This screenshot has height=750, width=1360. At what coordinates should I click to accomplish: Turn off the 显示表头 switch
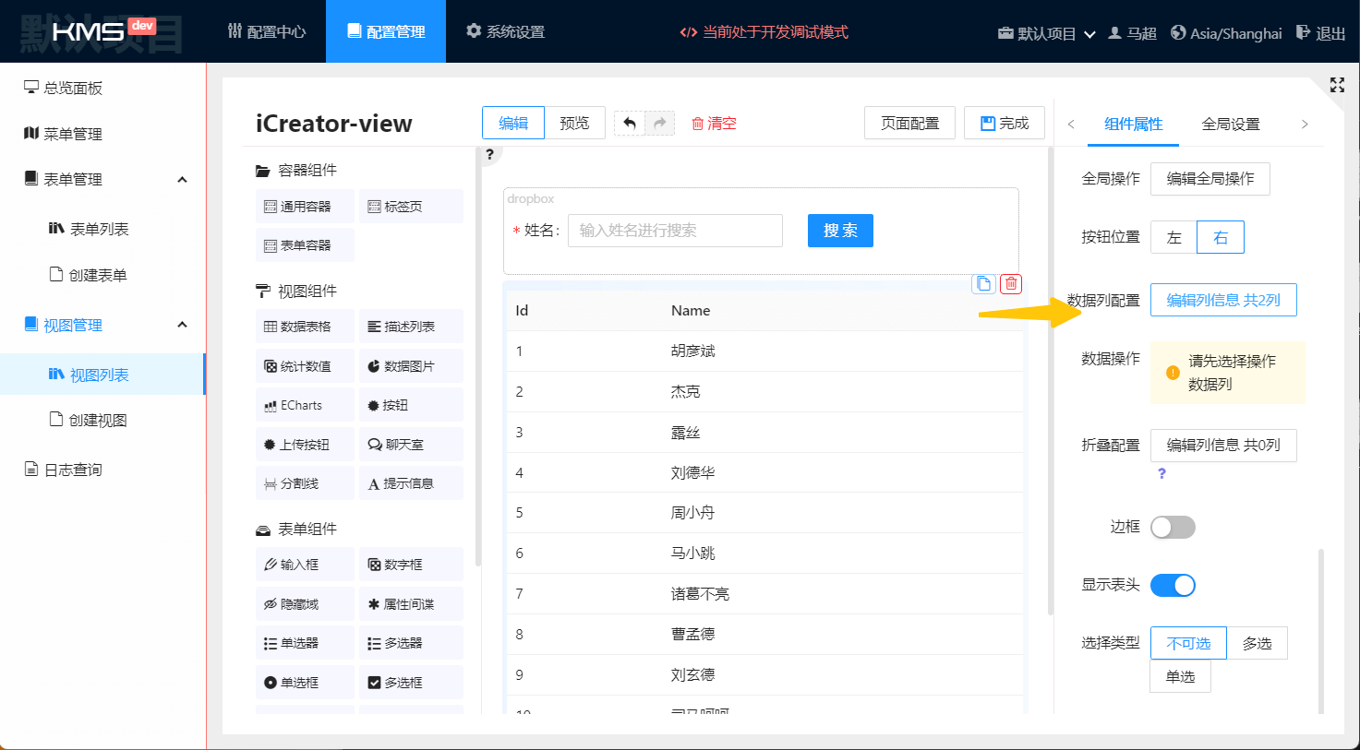point(1172,585)
